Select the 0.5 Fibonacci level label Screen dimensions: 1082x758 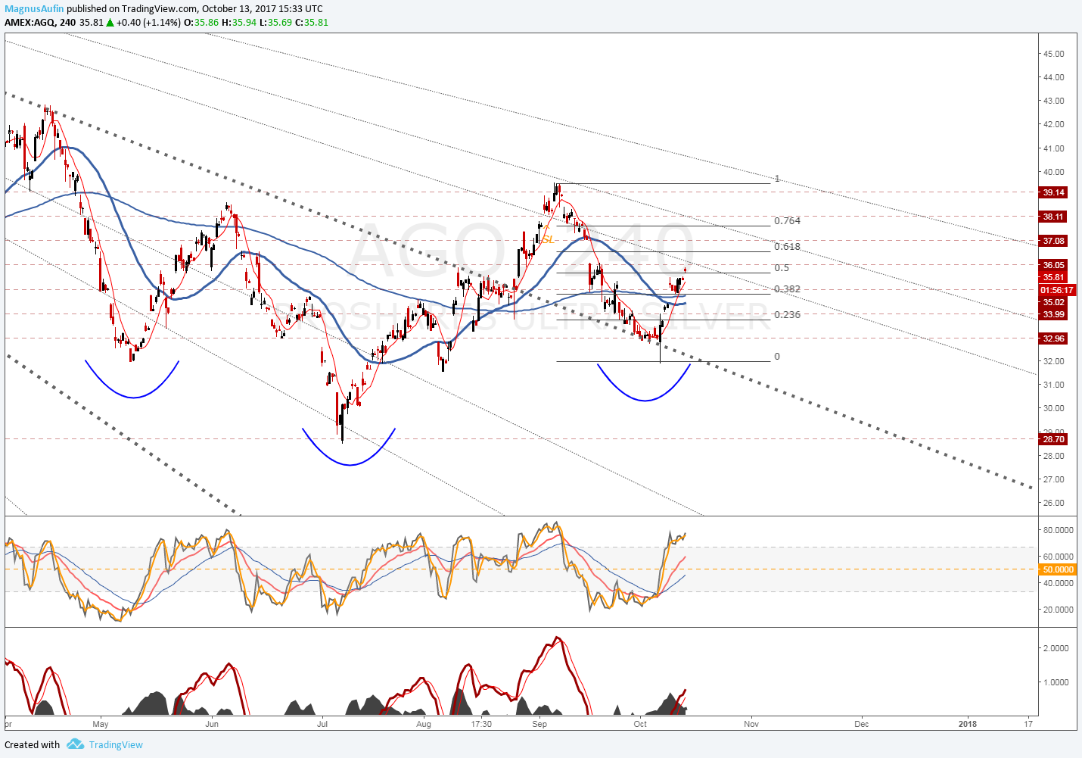[782, 268]
